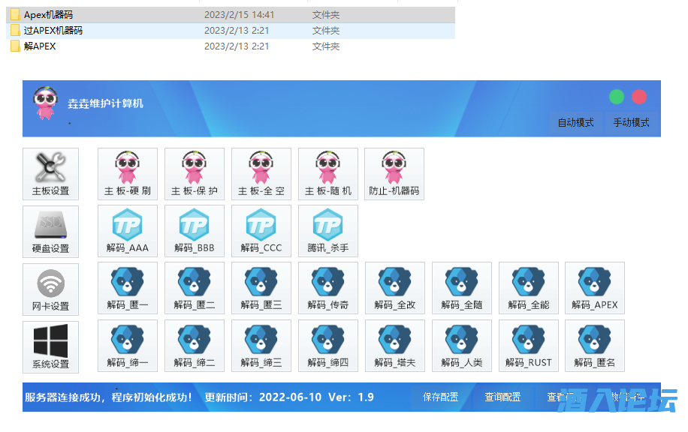Screen dimensions: 688x432
Task: Open the 网卡设置 network card icon
Action: click(50, 289)
